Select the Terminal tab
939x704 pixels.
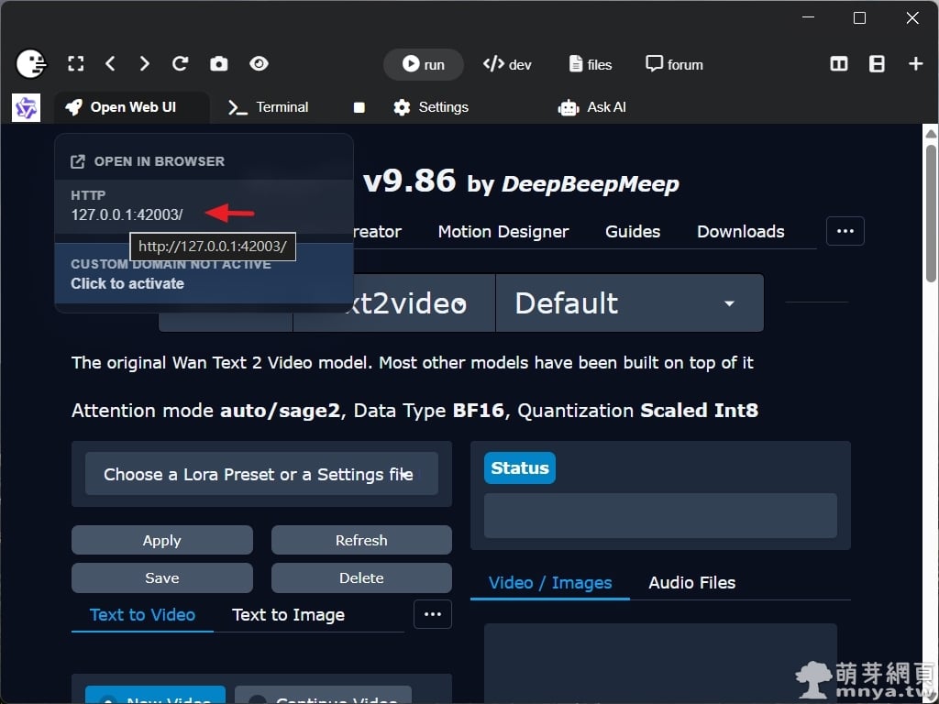(269, 107)
